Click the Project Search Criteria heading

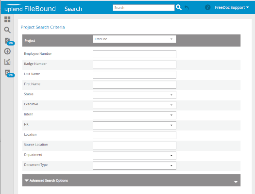click(x=43, y=27)
